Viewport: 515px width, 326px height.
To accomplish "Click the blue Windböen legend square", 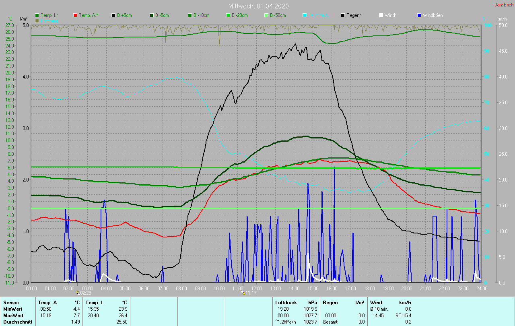I will click(419, 15).
